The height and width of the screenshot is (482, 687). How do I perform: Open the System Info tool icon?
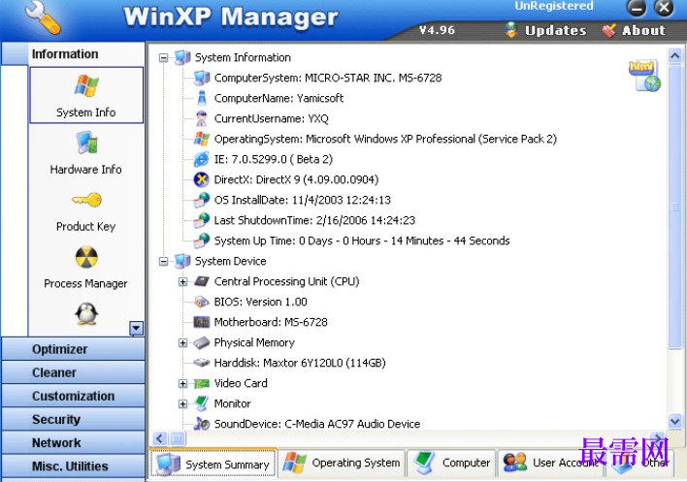point(86,85)
